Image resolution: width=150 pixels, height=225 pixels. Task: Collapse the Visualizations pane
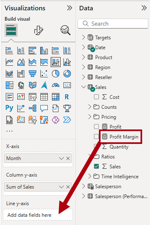pyautogui.click(x=70, y=8)
